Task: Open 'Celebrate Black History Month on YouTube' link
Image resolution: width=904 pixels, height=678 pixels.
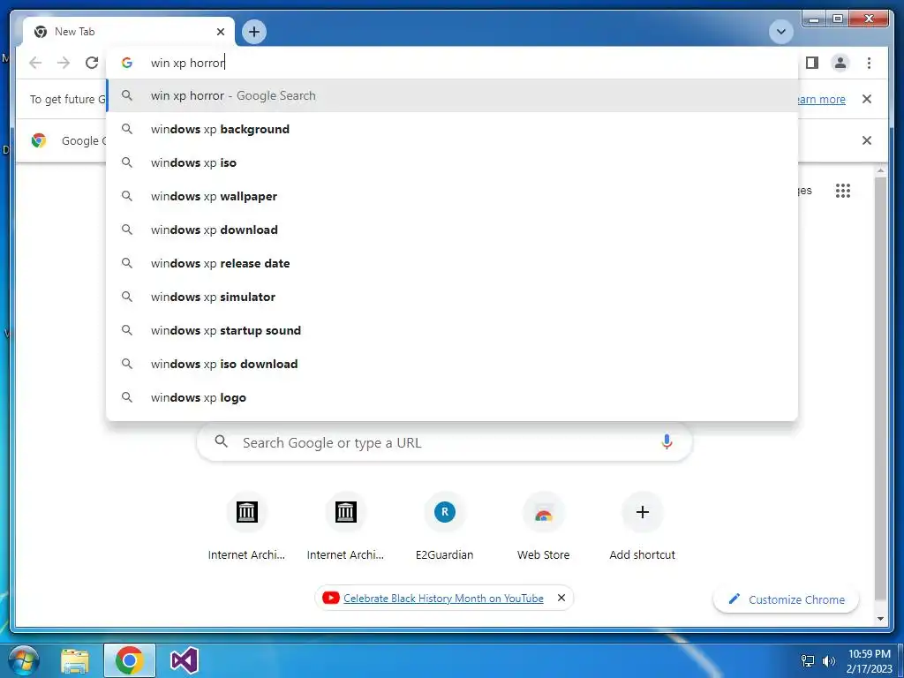Action: click(x=443, y=599)
